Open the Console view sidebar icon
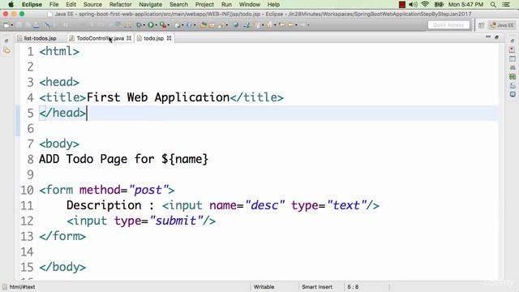 [513, 94]
